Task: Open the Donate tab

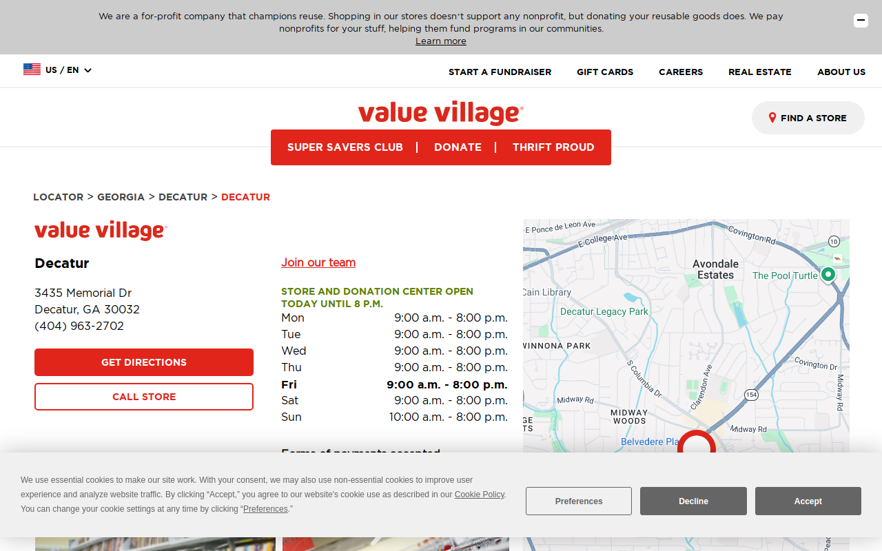Action: (x=458, y=147)
